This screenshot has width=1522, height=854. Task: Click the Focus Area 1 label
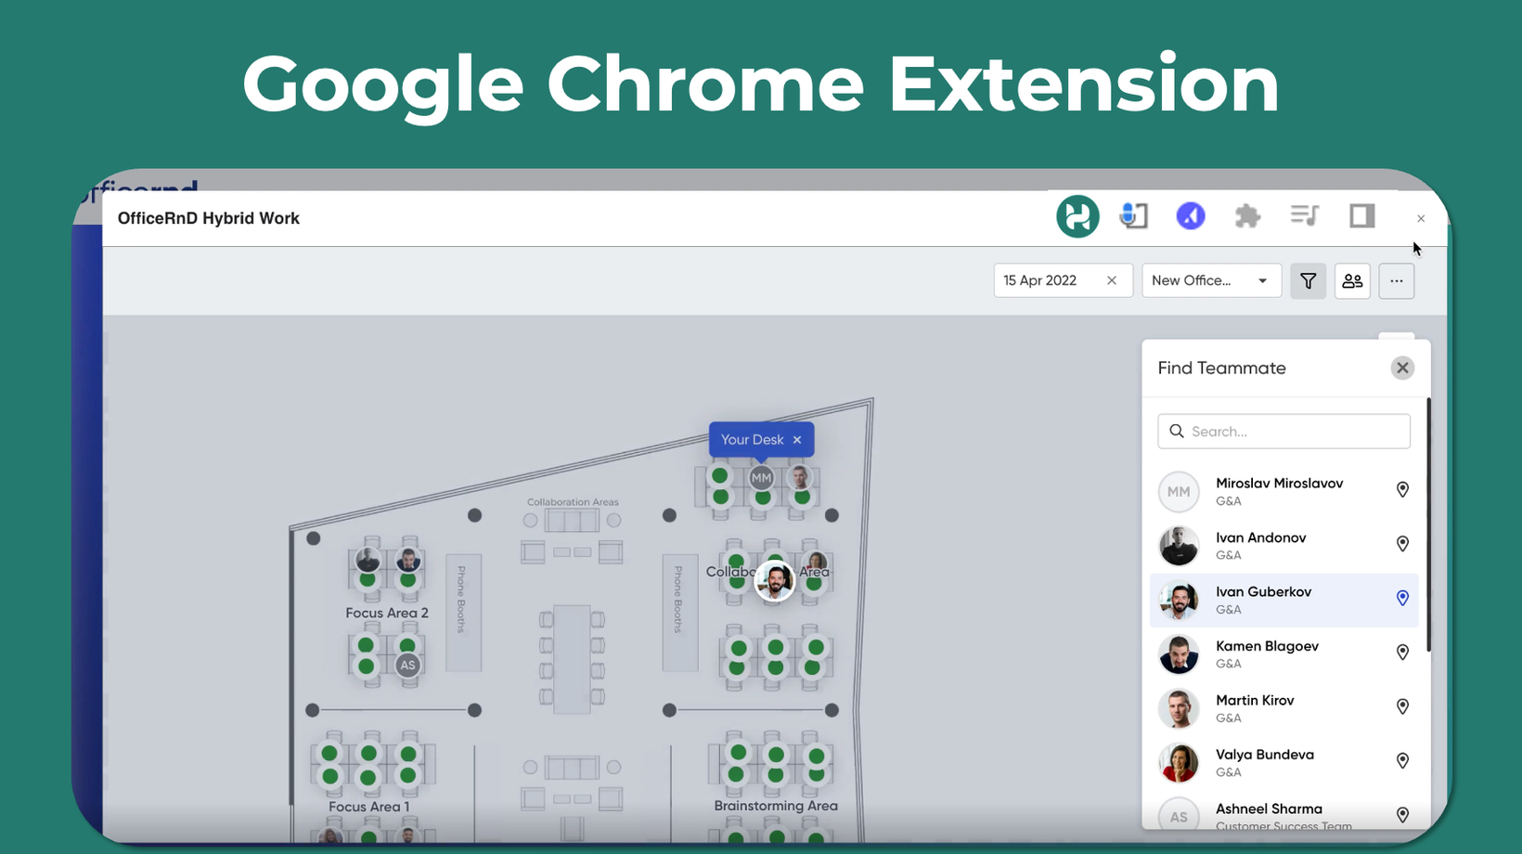coord(369,807)
